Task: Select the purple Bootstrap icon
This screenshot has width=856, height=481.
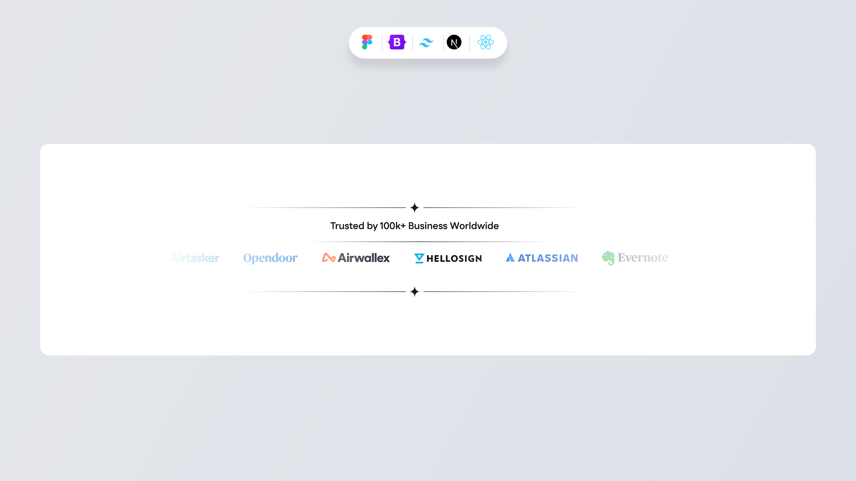Action: pos(397,42)
